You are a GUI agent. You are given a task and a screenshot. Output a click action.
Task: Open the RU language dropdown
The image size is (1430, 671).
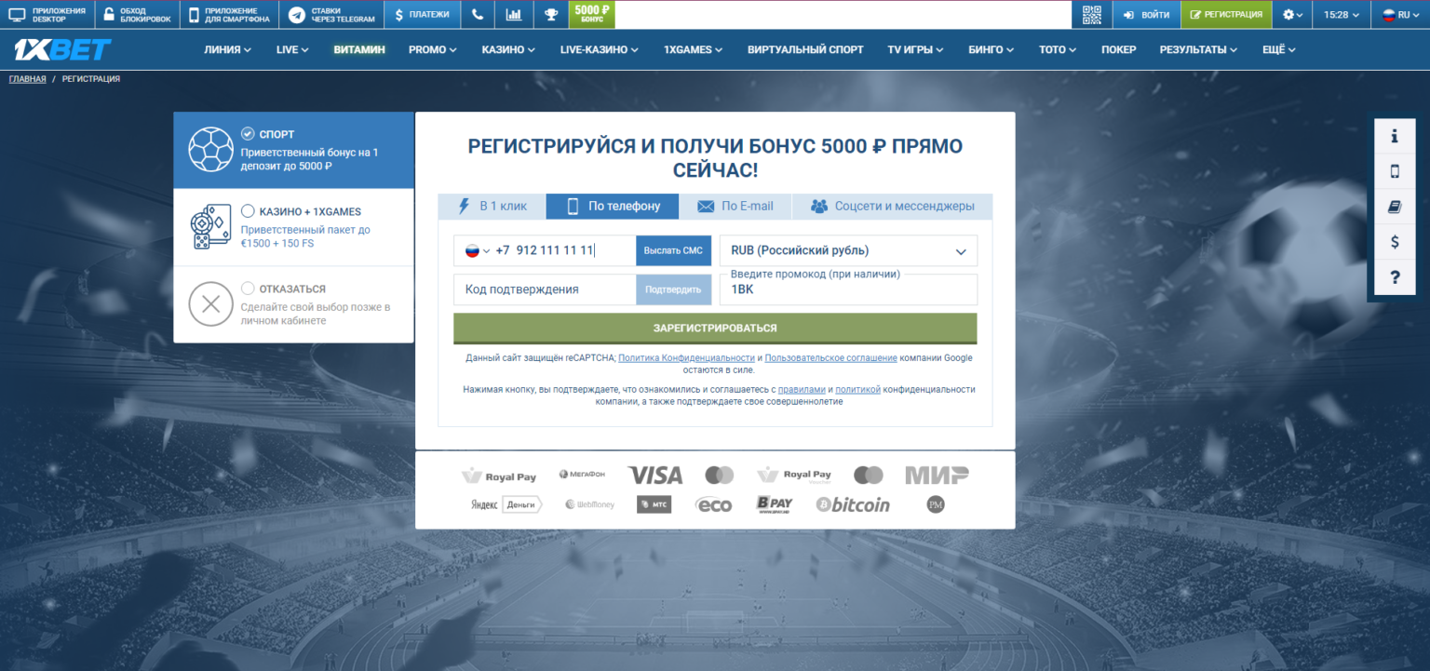1400,15
